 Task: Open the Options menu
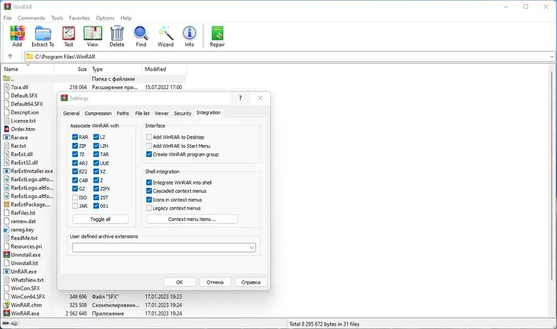click(105, 18)
